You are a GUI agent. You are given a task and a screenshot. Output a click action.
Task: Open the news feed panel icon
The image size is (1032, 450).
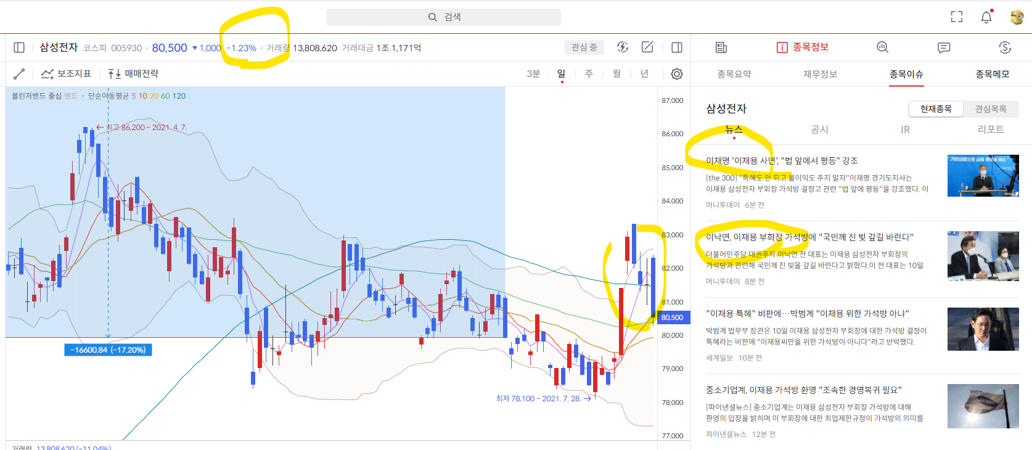click(x=721, y=47)
